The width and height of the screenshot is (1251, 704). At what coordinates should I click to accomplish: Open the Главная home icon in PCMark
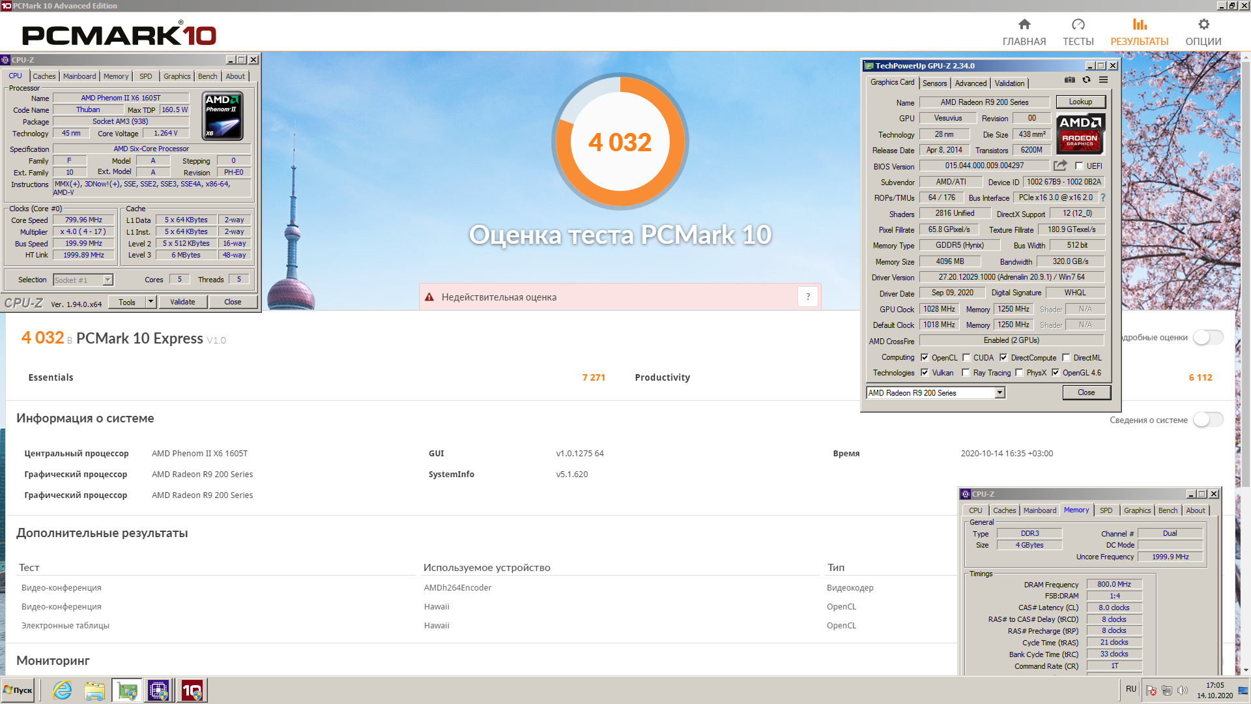click(x=1024, y=24)
